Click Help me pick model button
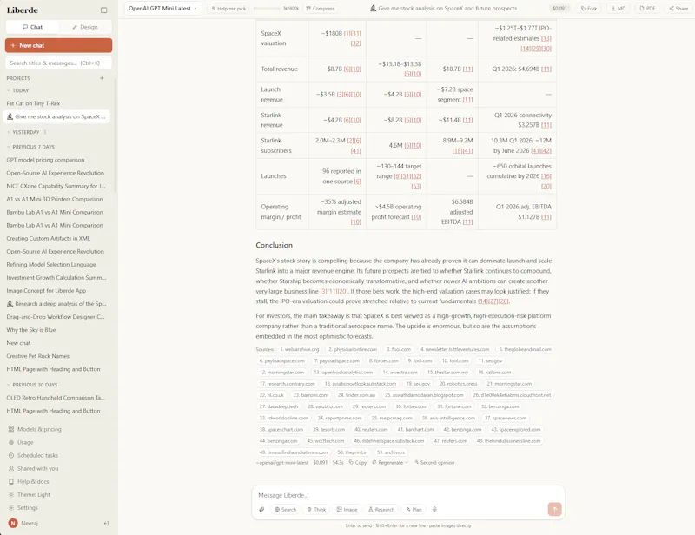The width and height of the screenshot is (695, 535). (228, 9)
